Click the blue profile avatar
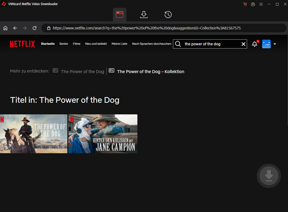The width and height of the screenshot is (288, 212). point(266,44)
